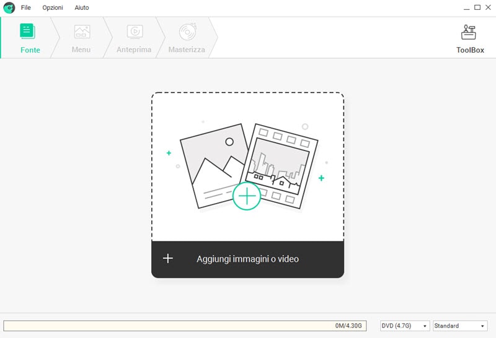Open the Aiuto menu
Screen dimensions: 496x338
(82, 7)
